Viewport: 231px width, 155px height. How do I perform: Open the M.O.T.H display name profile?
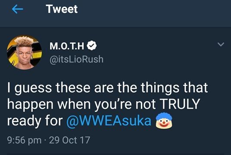coord(67,46)
